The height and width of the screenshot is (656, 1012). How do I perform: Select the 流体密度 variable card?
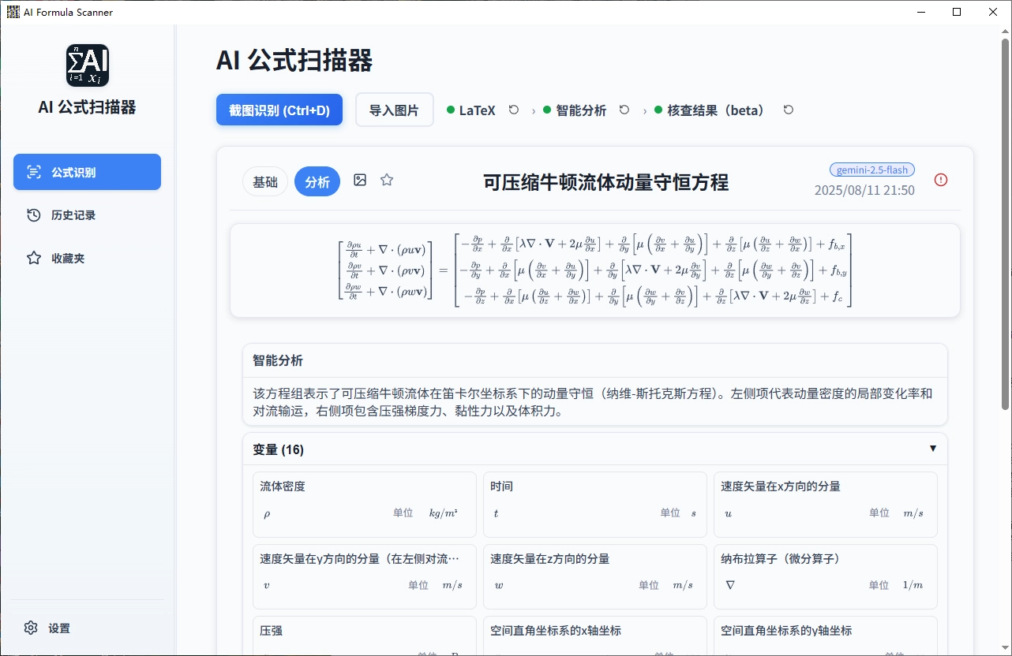click(x=365, y=505)
